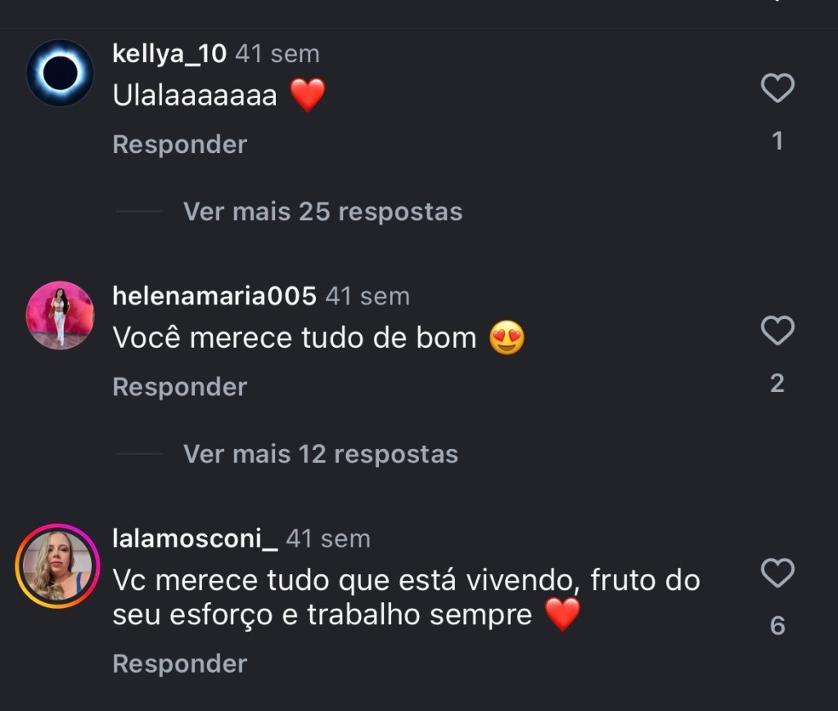The image size is (838, 711).
Task: Open the 2 likes count on helenamaria005's comment
Action: click(777, 383)
